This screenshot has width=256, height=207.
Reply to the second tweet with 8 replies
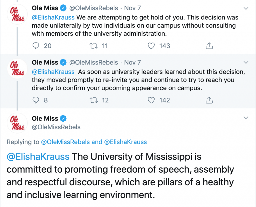pos(36,100)
